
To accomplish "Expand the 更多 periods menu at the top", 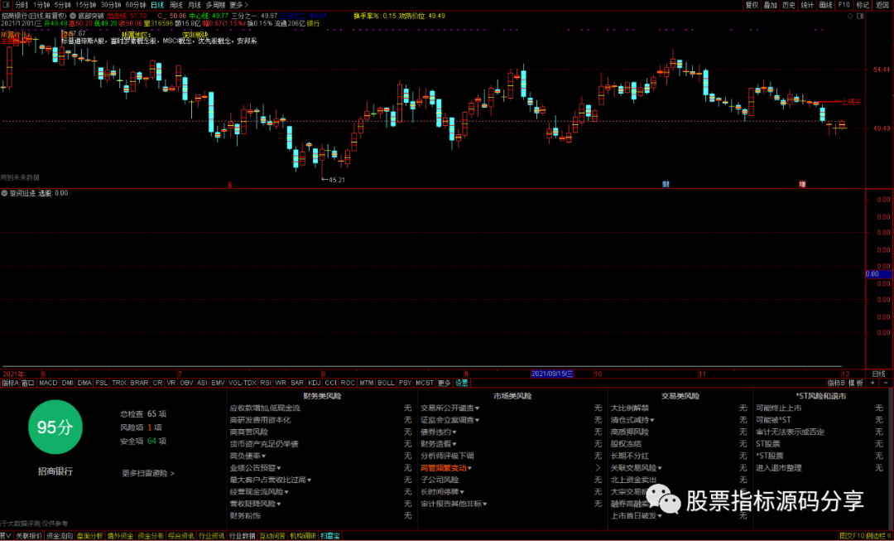I will pos(239,5).
